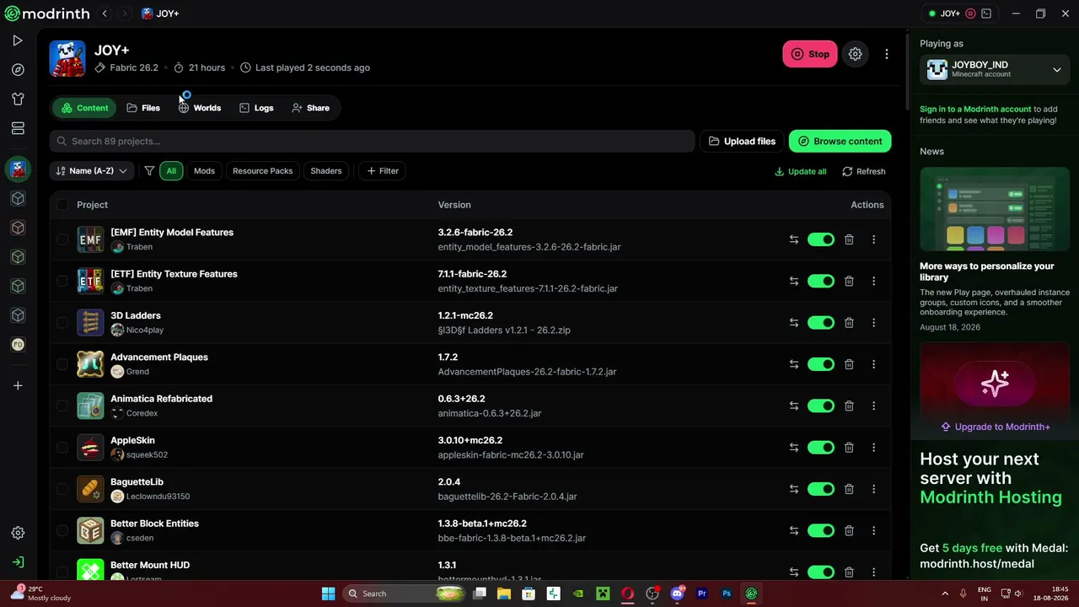Open app settings gear in left sidebar

coord(18,533)
